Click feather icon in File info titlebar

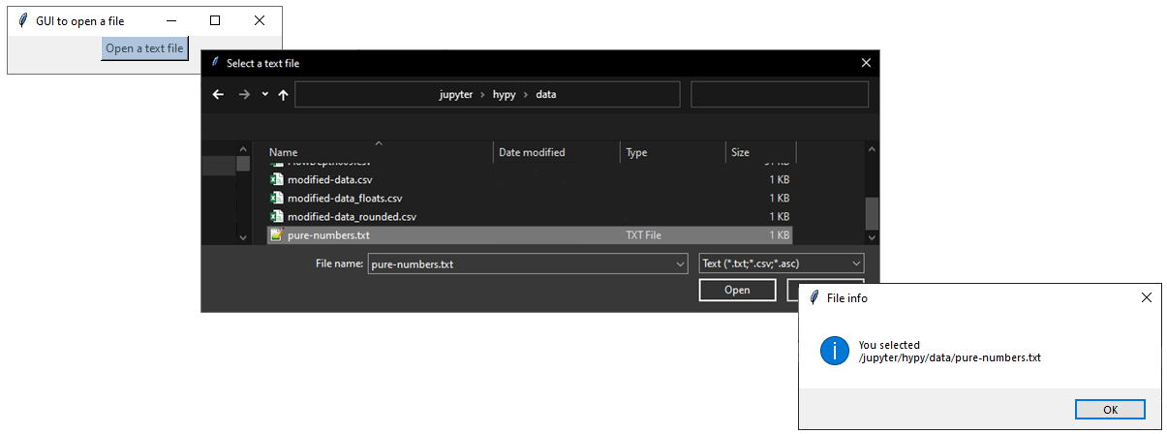(814, 298)
